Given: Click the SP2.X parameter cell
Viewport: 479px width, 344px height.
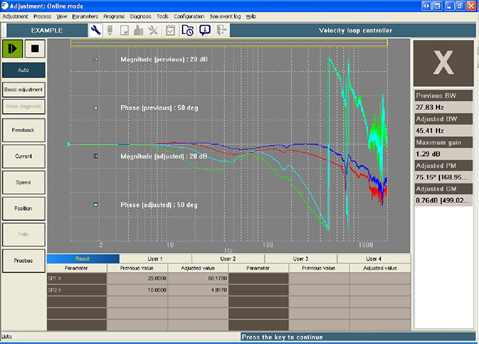Looking at the screenshot, I should [x=76, y=290].
